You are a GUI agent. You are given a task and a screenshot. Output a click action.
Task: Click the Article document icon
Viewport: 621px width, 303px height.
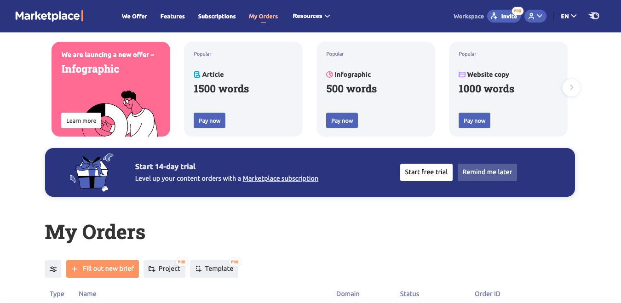pos(197,74)
